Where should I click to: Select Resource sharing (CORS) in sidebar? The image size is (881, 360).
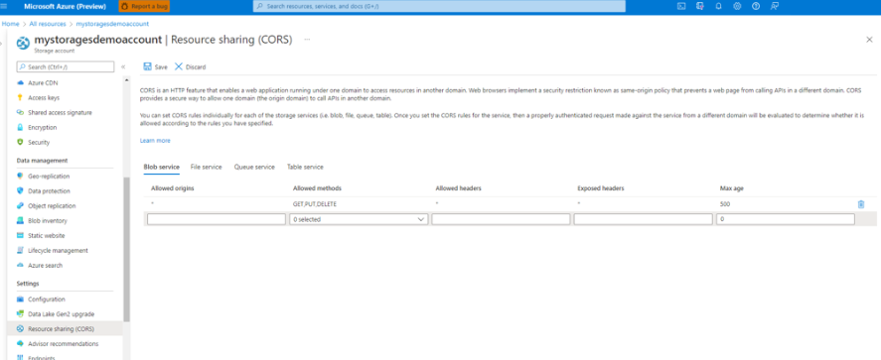[x=65, y=328]
